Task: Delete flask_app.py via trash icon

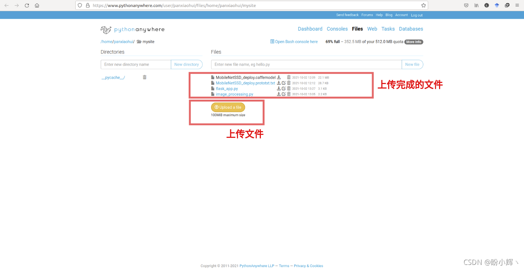Action: (289, 89)
